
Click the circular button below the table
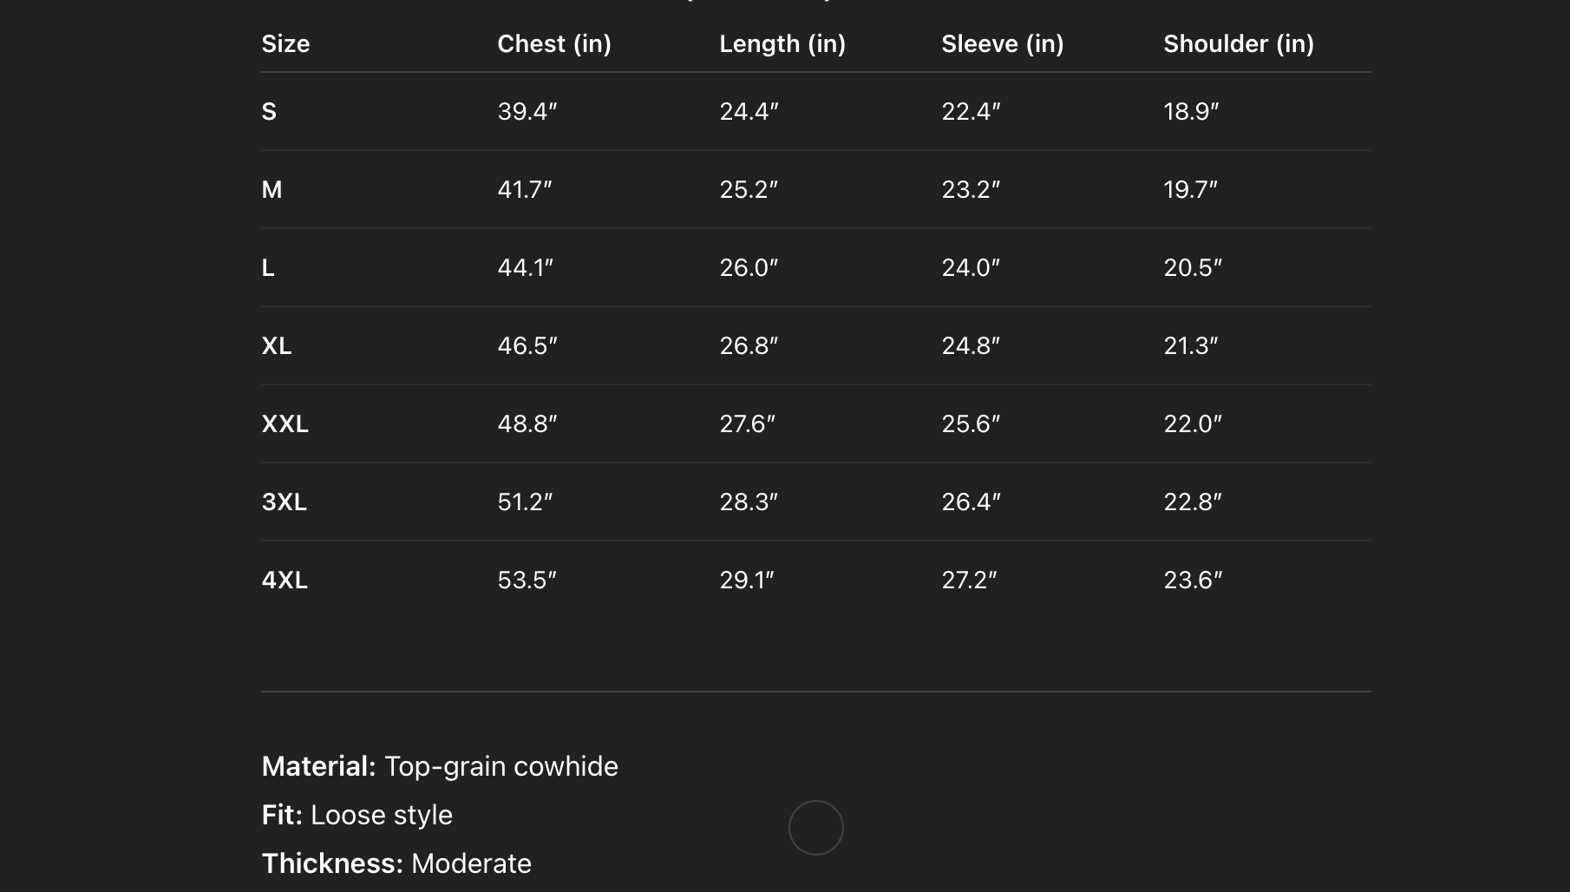pyautogui.click(x=815, y=828)
